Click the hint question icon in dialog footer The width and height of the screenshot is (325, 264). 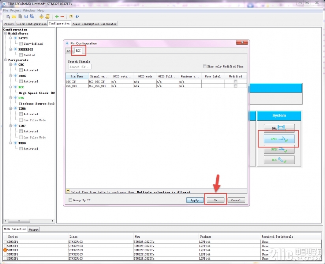tap(68, 191)
